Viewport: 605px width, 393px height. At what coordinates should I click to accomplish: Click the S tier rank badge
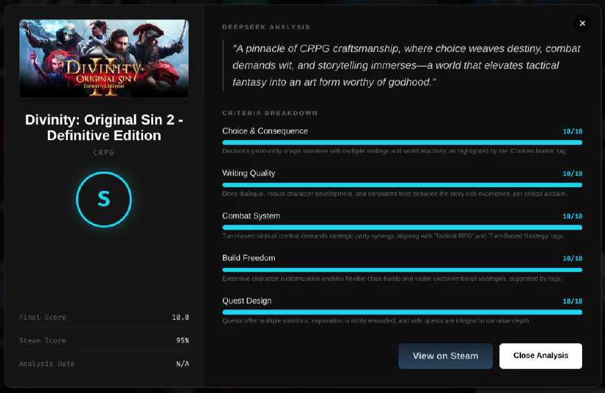coord(104,199)
